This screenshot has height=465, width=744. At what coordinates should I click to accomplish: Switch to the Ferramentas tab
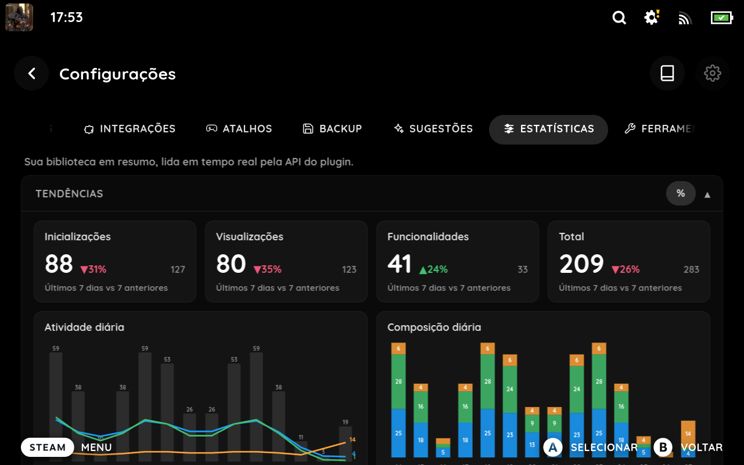coord(659,129)
